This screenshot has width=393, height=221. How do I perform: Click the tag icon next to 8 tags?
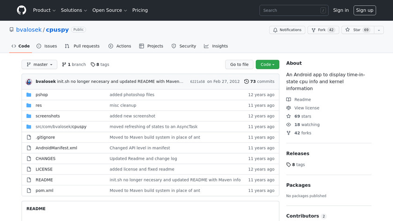(x=93, y=65)
